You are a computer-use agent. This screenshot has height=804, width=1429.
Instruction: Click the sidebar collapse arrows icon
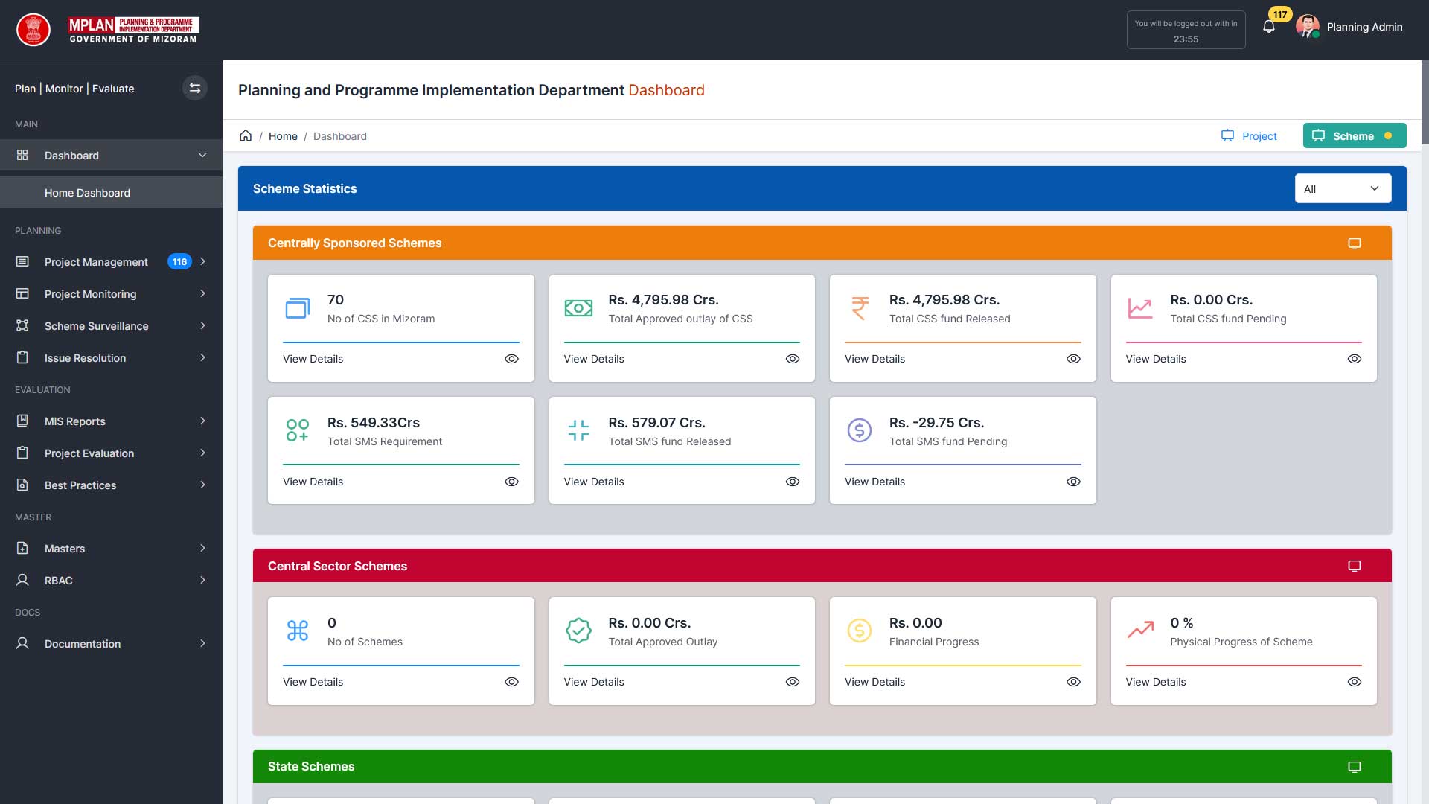point(195,88)
